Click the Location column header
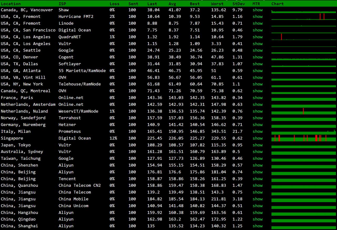 [11, 4]
